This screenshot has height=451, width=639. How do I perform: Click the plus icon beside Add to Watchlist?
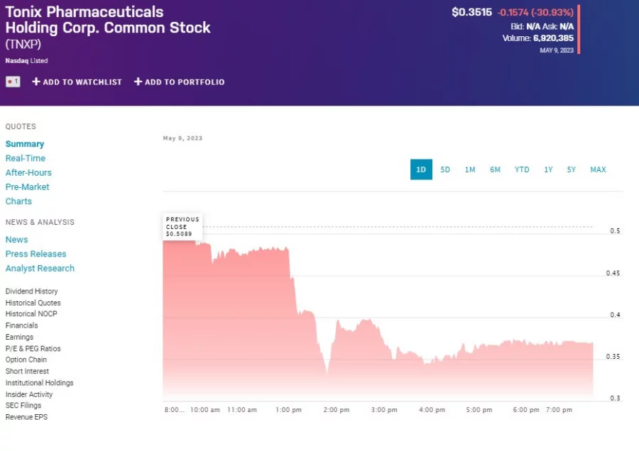(36, 82)
